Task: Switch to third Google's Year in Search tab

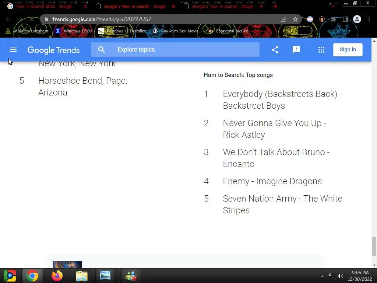Action: 222,6
